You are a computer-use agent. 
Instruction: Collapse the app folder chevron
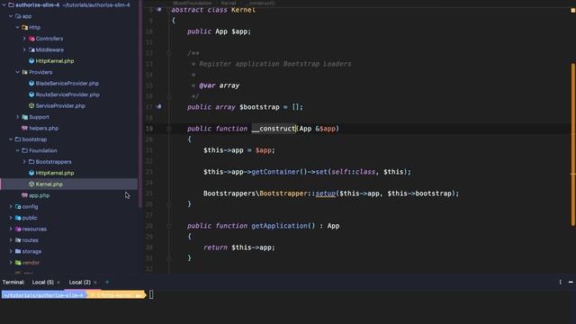pos(11,16)
